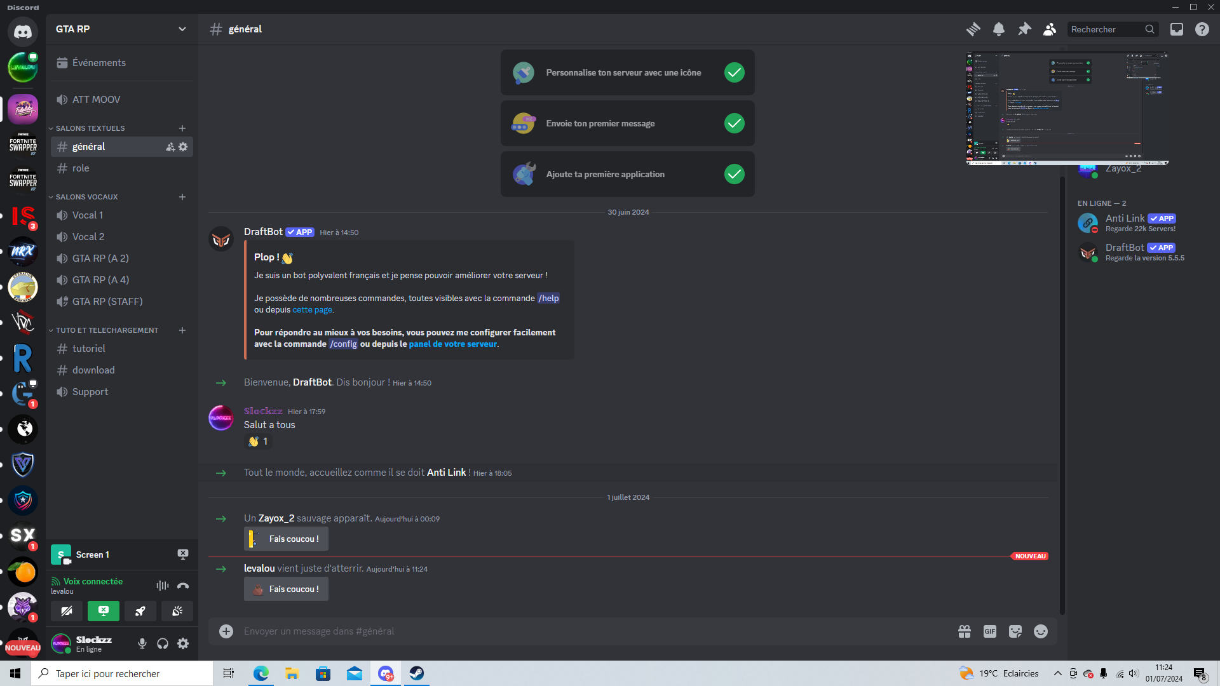Open the soundboard icon in voice panel

coord(177,611)
